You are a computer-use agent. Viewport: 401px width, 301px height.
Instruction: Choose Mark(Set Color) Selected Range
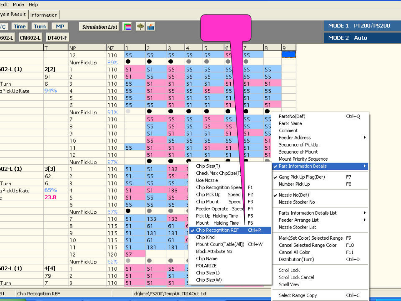pos(310,238)
